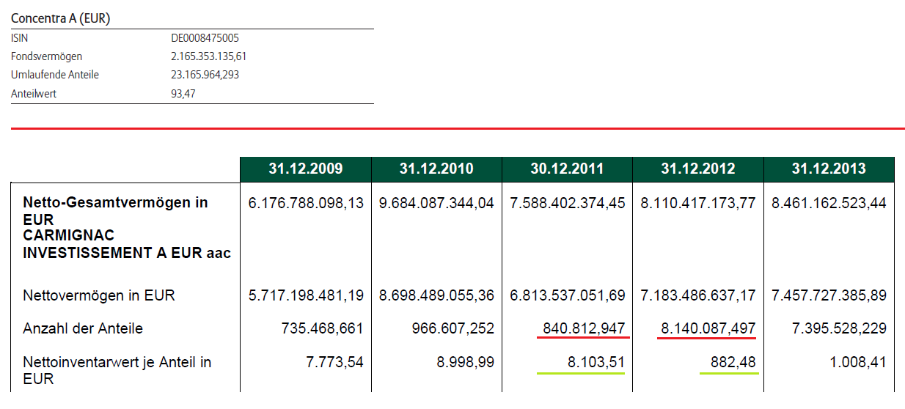
Task: Select the CARMIGNAC INVESTISSEMENT A EUR aac text
Action: point(127,246)
